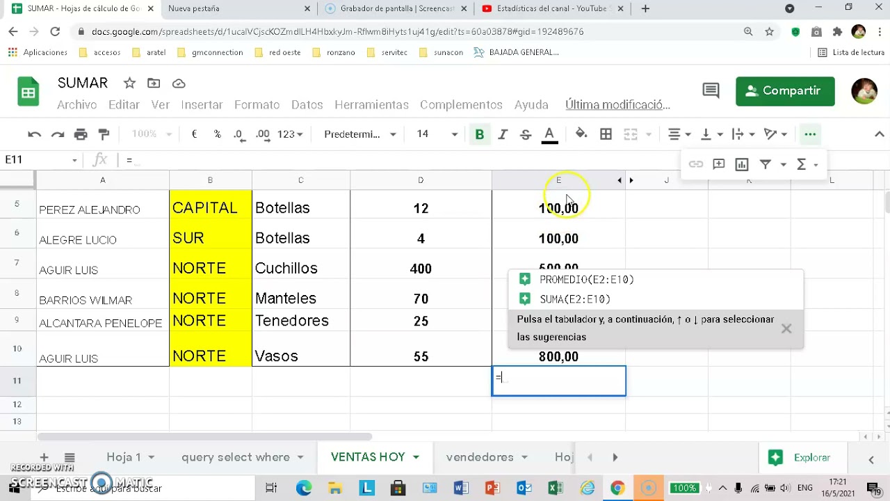Click the three-dots more toolbar button

pos(810,134)
